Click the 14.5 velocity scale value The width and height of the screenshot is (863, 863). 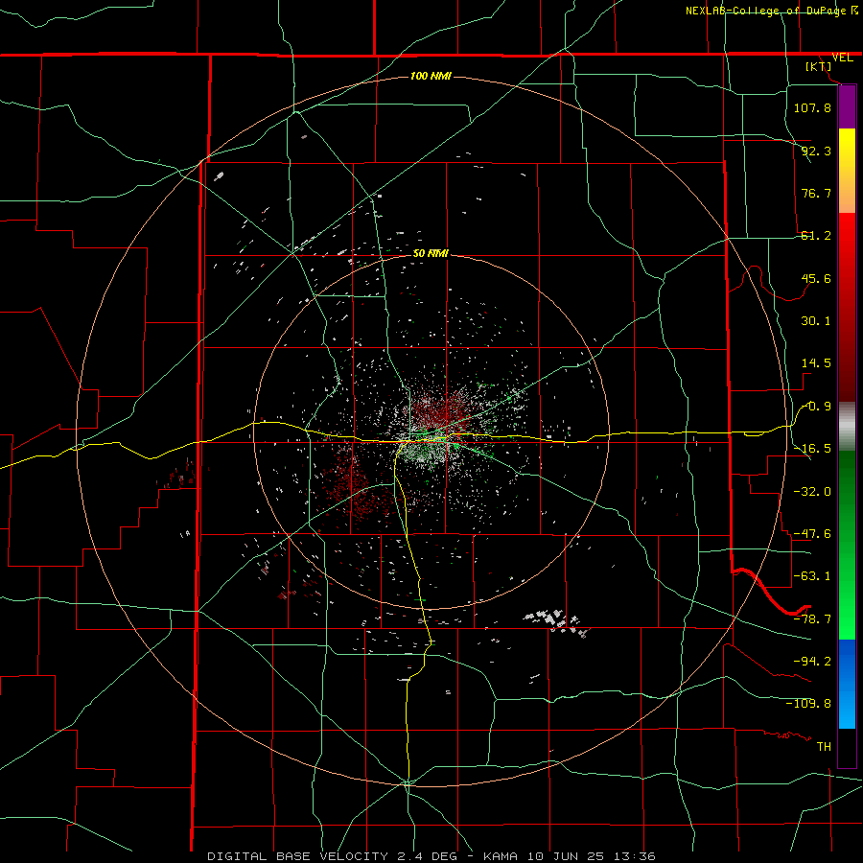816,363
